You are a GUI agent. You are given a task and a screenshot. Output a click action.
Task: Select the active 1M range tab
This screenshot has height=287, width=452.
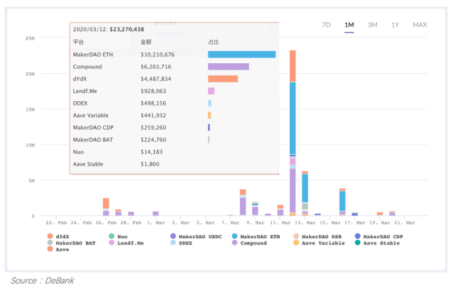(349, 25)
